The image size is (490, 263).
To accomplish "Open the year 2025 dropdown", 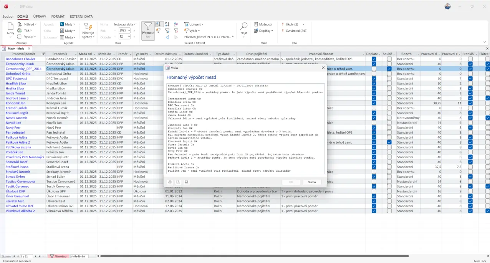I will click(x=129, y=30).
